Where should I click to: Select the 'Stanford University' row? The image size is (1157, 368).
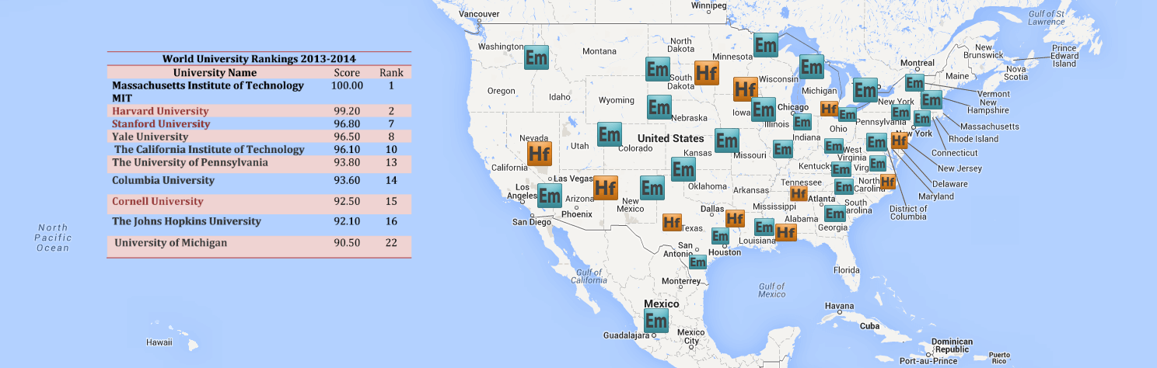tap(259, 123)
